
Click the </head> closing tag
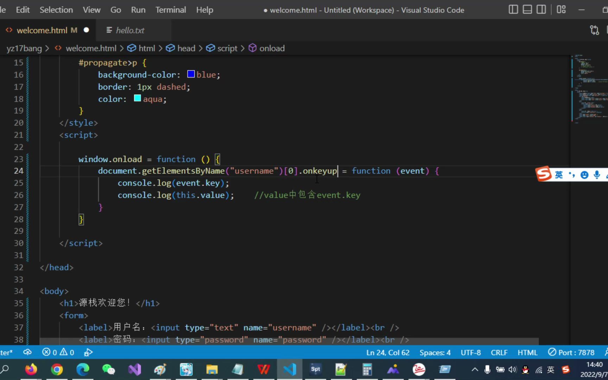(x=56, y=267)
